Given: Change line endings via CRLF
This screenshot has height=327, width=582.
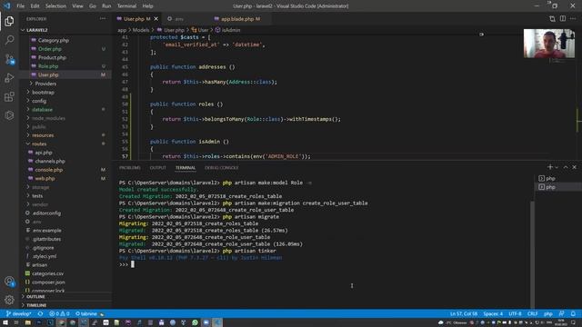Looking at the screenshot, I should tap(533, 313).
